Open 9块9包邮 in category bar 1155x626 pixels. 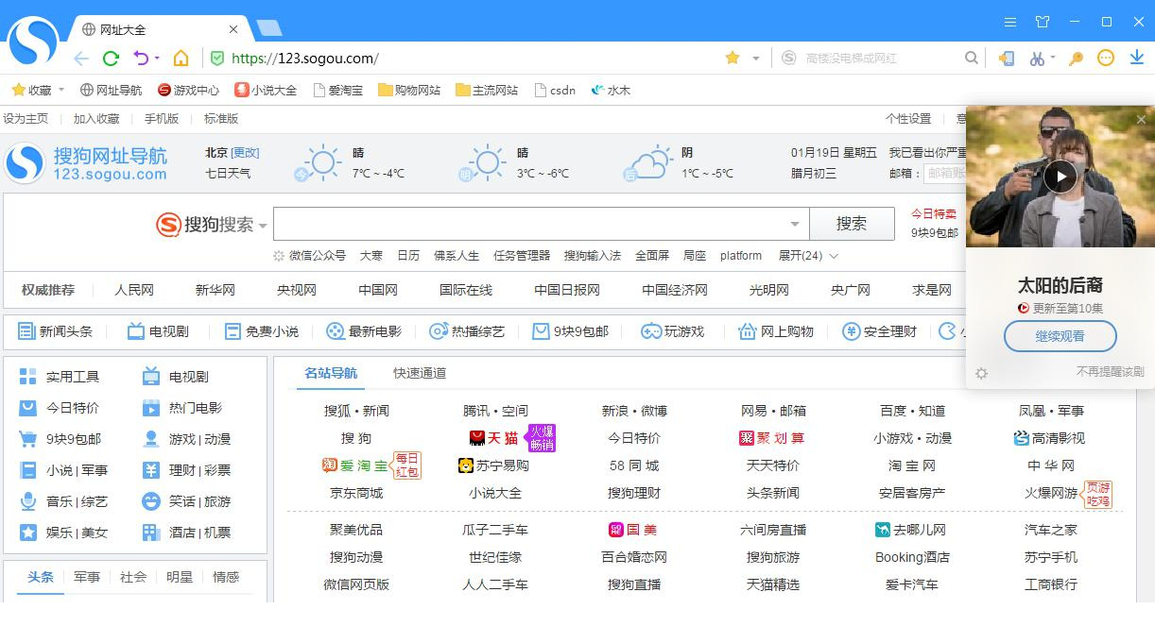[x=570, y=331]
